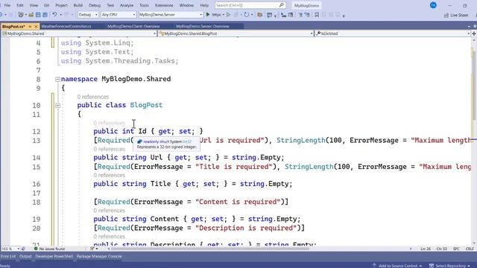
Task: Collapse the BlogPost class block
Action: [x=57, y=106]
